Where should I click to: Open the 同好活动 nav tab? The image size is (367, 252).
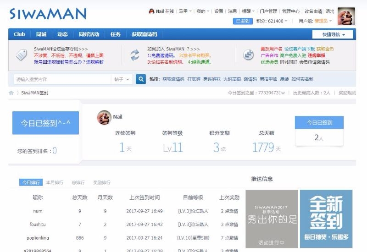coord(89,34)
